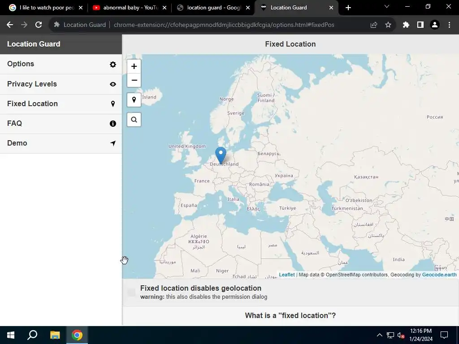Image resolution: width=459 pixels, height=344 pixels.
Task: Open the FAQ section
Action: 61,124
